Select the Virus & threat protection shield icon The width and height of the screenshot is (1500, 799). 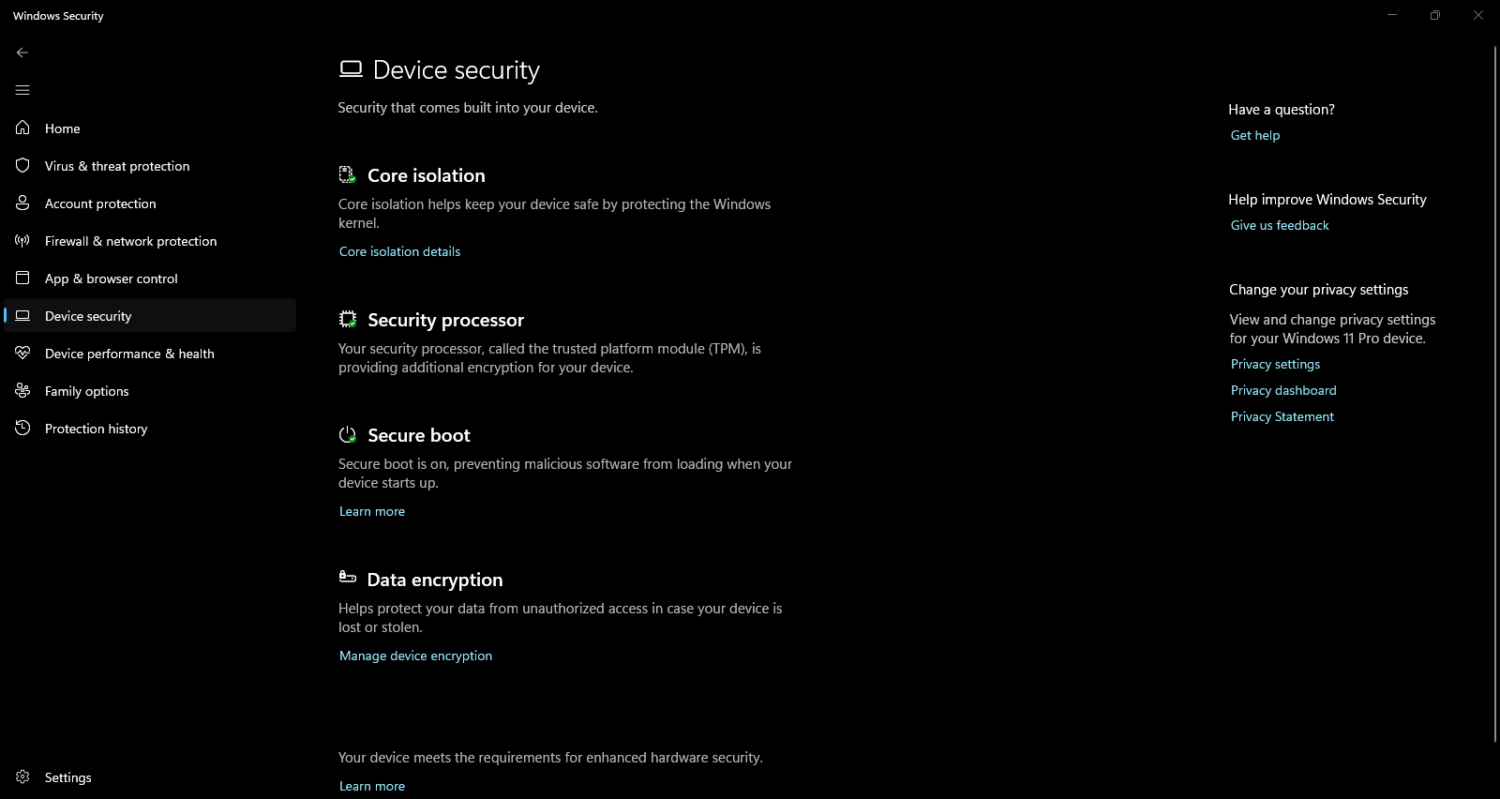pyautogui.click(x=22, y=165)
